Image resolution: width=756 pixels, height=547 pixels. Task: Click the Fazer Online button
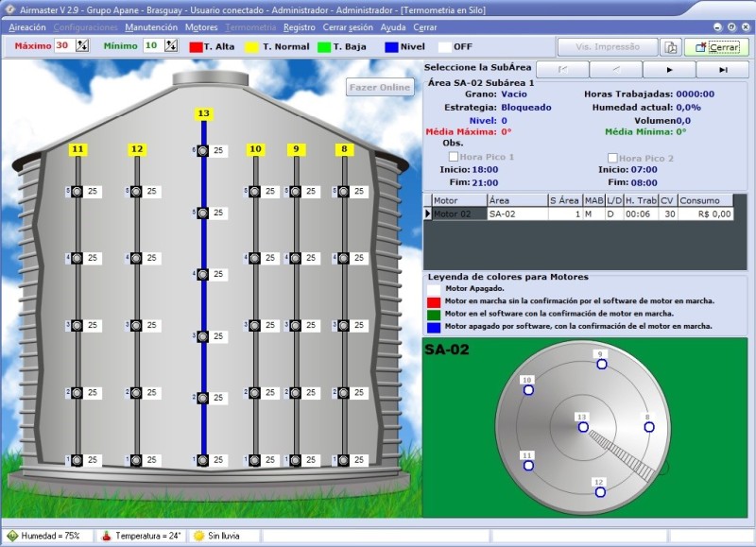(380, 87)
